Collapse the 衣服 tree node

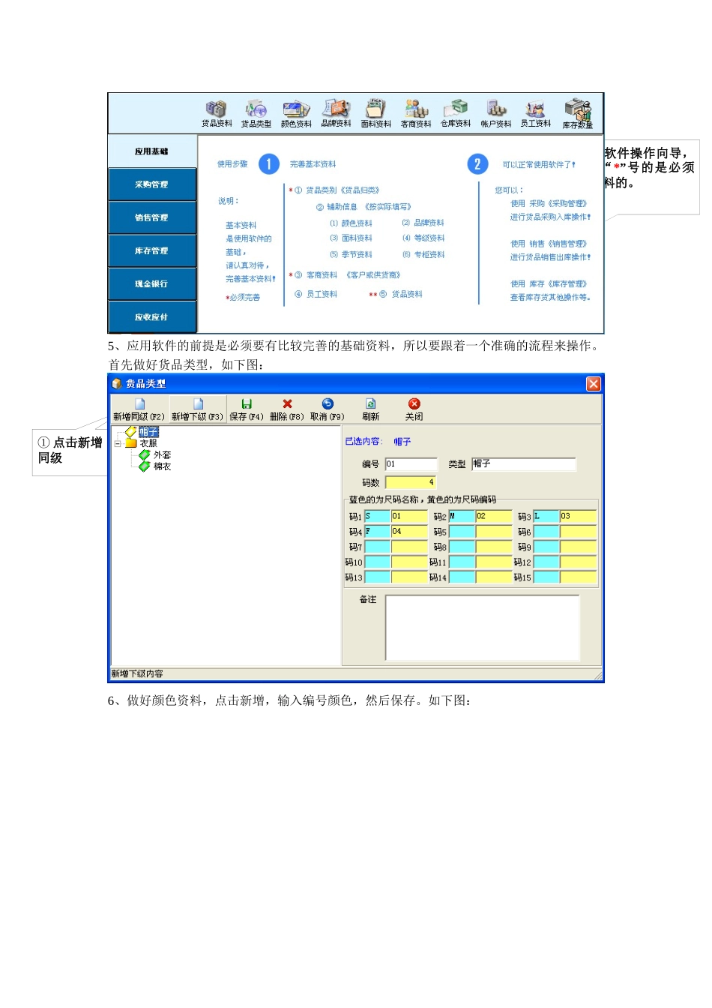tap(118, 443)
